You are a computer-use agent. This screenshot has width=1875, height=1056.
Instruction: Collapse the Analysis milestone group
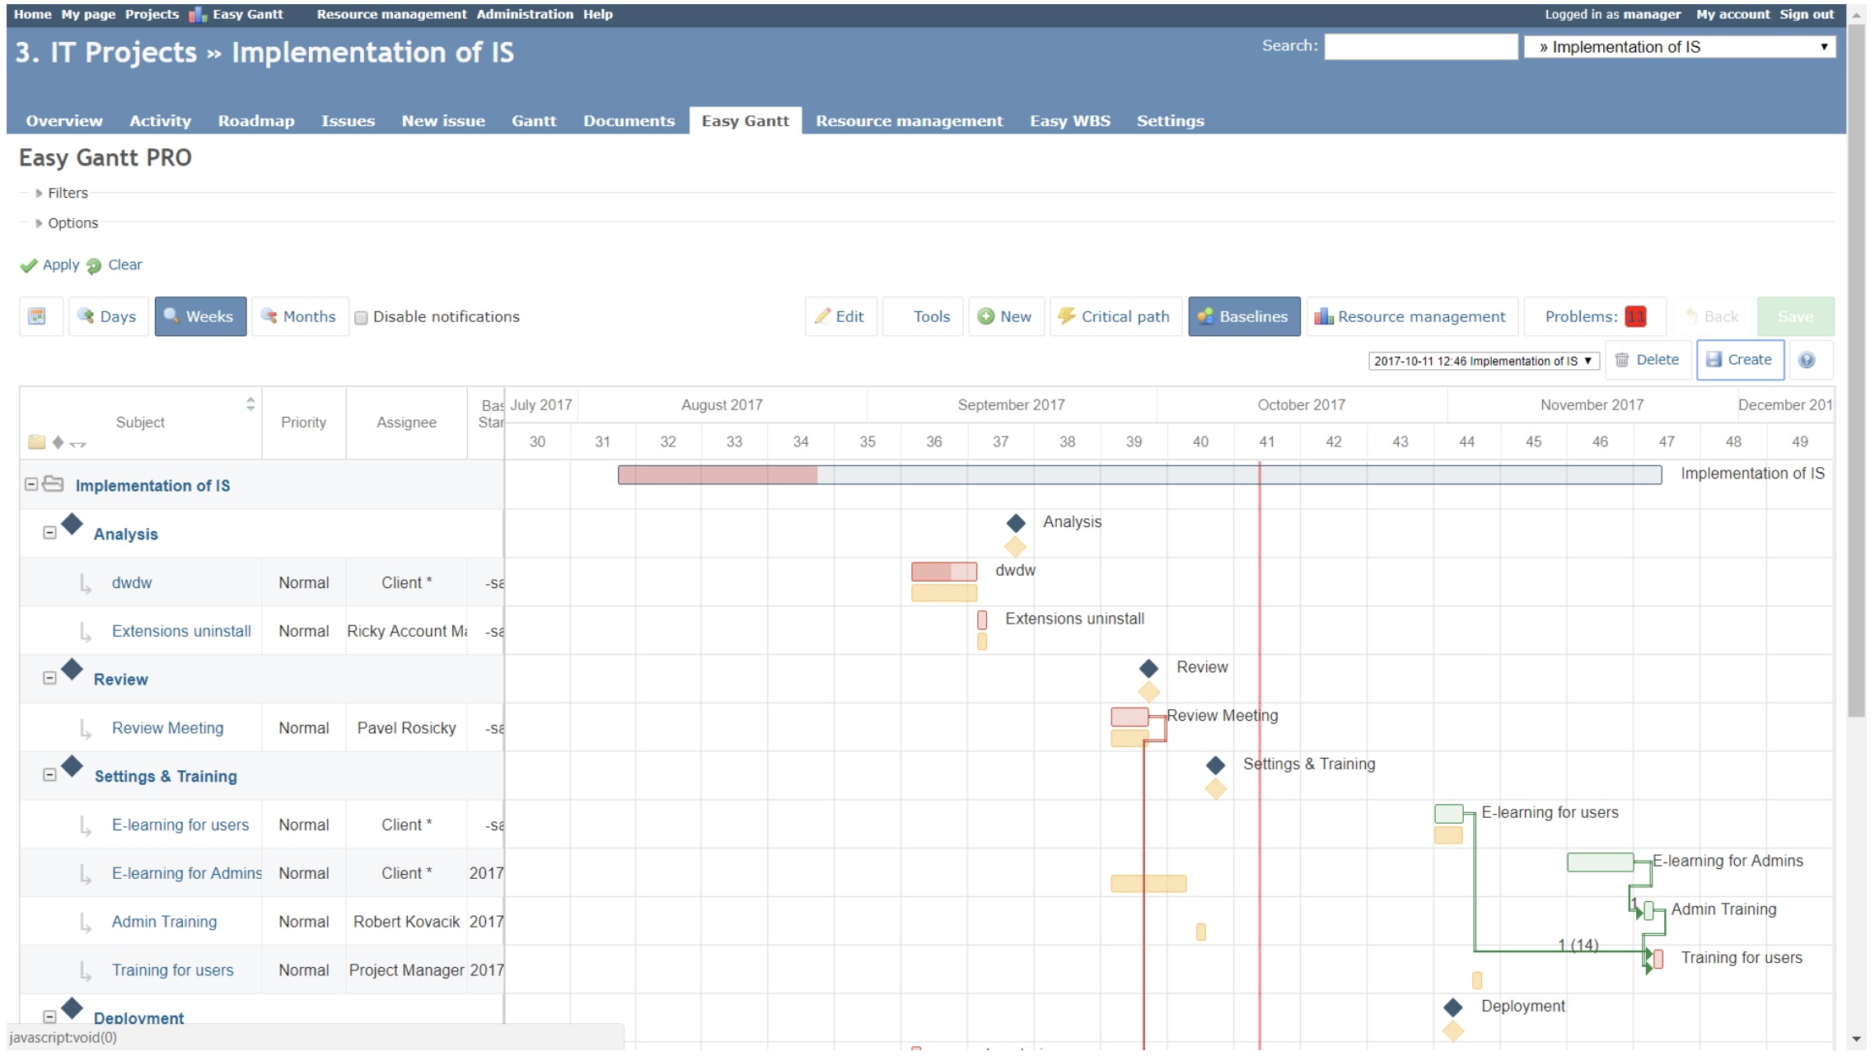(x=49, y=533)
